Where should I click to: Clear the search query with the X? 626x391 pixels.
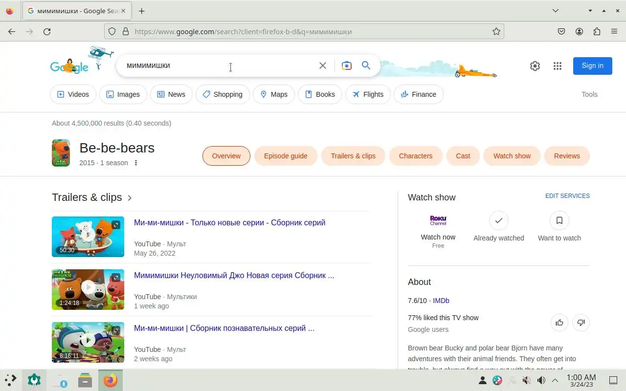point(323,65)
